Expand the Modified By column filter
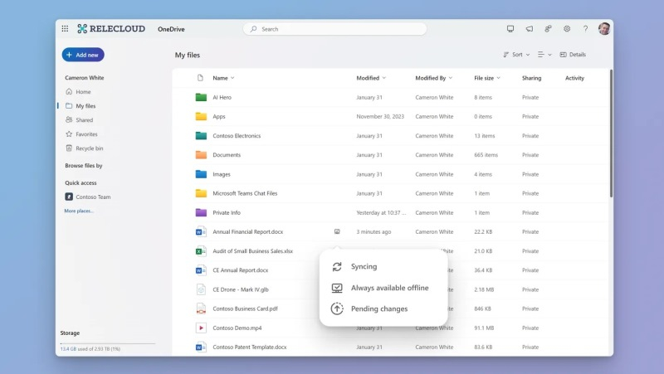This screenshot has height=374, width=664. point(434,78)
